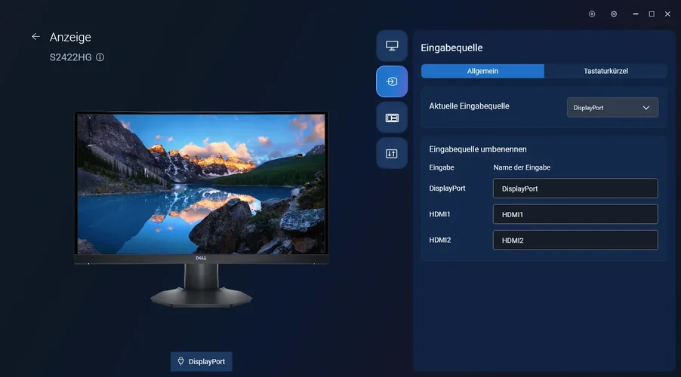Switch to the Allgemein tab
Viewport: 681px width, 377px height.
[482, 71]
